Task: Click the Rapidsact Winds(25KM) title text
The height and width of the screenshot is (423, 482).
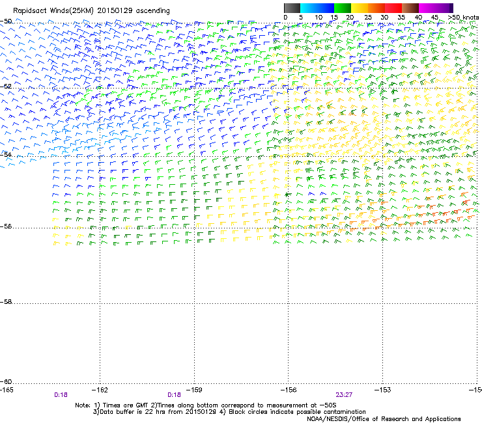Action: click(x=91, y=11)
